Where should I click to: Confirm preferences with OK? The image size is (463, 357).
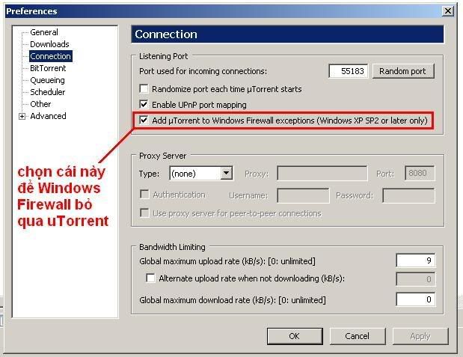click(295, 336)
